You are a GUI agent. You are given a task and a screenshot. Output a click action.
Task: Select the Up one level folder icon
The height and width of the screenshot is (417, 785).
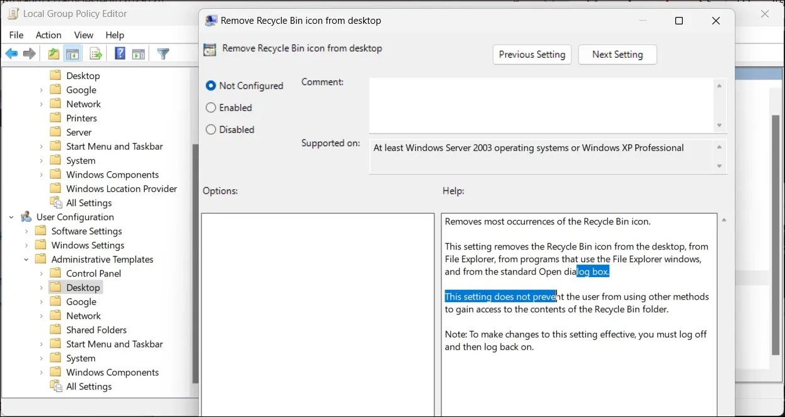tap(53, 53)
